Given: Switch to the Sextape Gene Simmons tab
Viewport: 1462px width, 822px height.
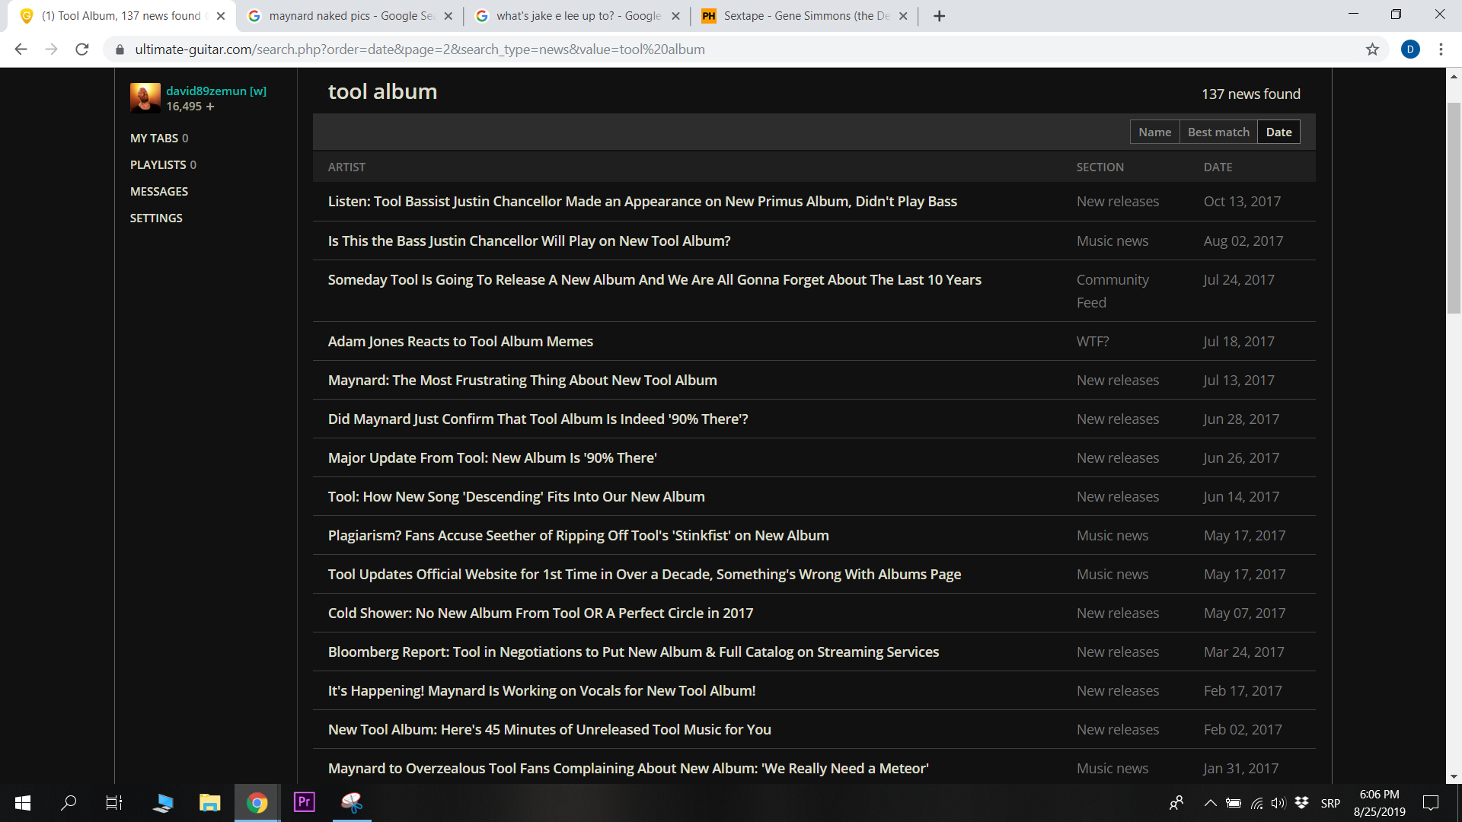Looking at the screenshot, I should tap(806, 16).
